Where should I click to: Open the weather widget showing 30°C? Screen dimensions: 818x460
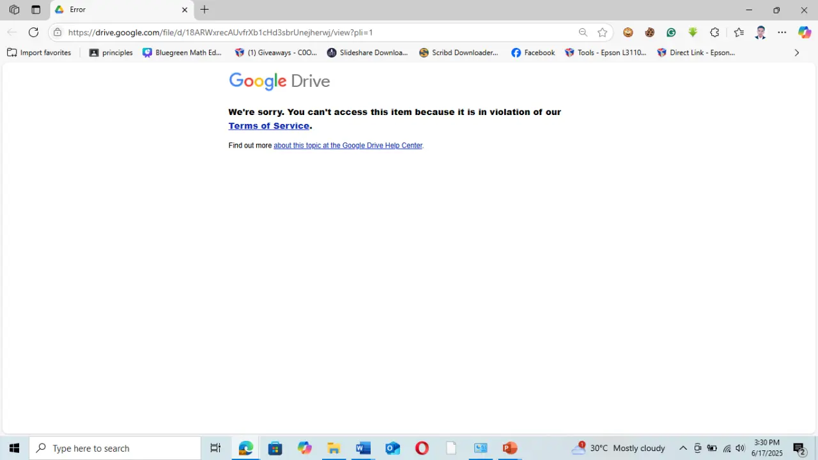(619, 448)
